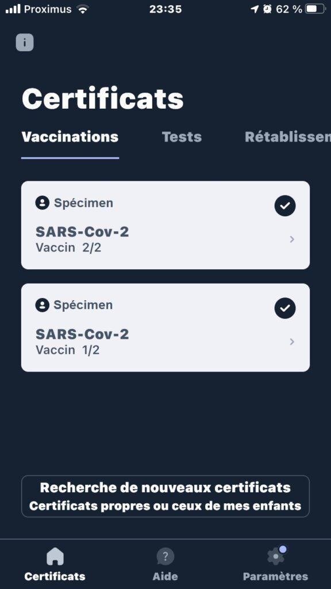Expand Vaccin 1/2 certificate via chevron

[x=292, y=342]
